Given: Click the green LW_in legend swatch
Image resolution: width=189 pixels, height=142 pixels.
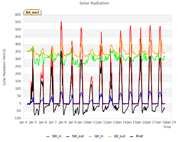Looking at the screenshot, I should coord(90,137).
